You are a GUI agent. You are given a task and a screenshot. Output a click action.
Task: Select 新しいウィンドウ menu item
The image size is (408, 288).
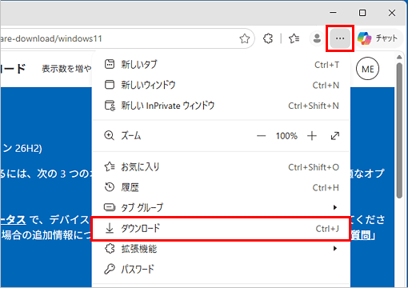coord(222,85)
